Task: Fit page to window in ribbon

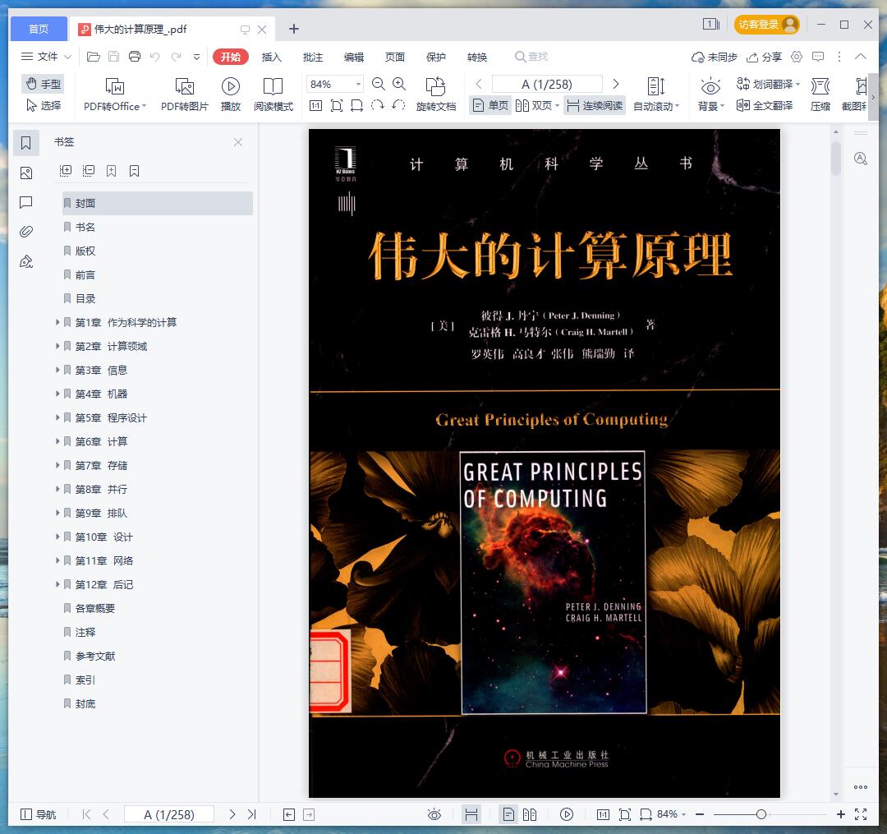Action: pos(337,106)
